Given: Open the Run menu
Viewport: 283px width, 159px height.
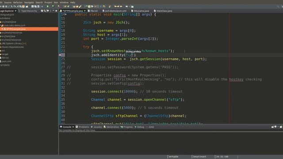Looking at the screenshot, I should [x=56, y=3].
